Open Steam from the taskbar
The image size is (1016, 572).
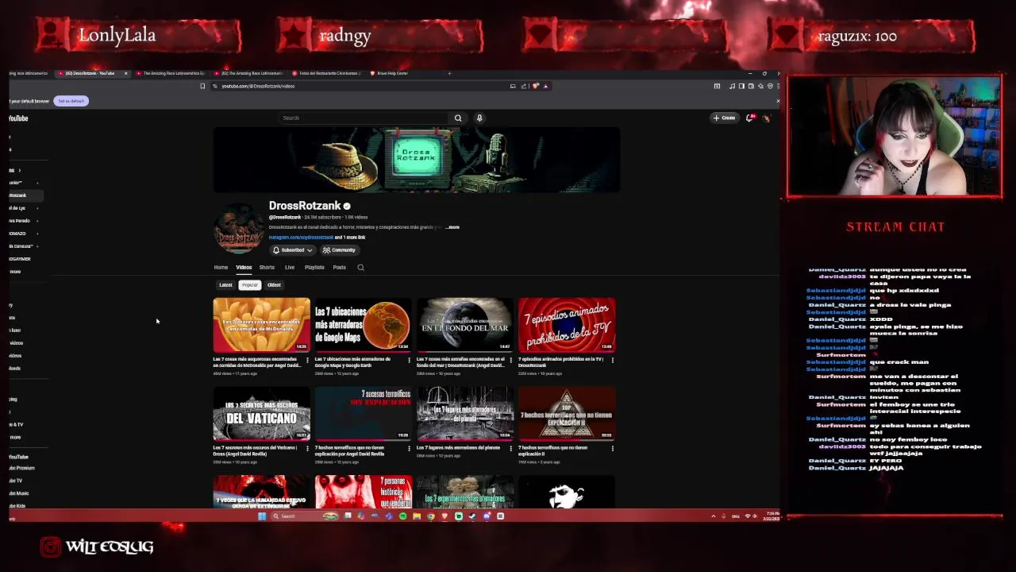[472, 516]
